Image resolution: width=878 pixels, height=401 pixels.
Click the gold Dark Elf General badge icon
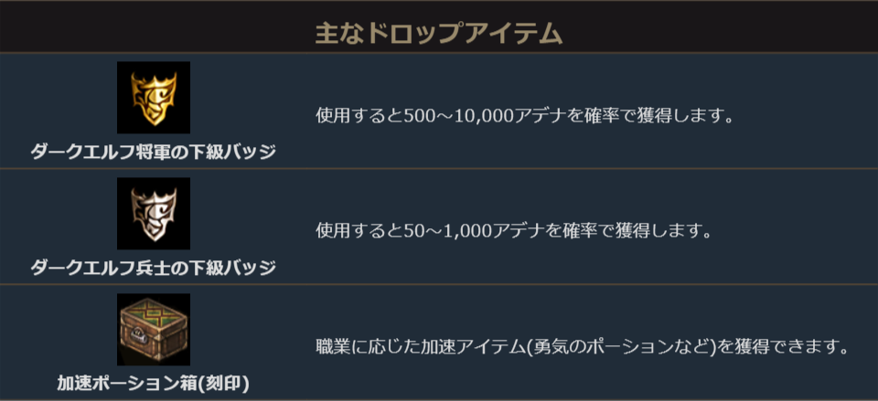pyautogui.click(x=153, y=98)
